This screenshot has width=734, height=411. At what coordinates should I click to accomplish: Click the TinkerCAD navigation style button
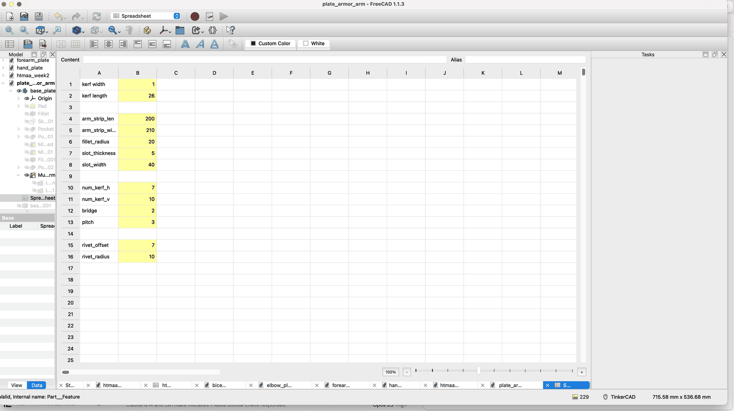619,397
